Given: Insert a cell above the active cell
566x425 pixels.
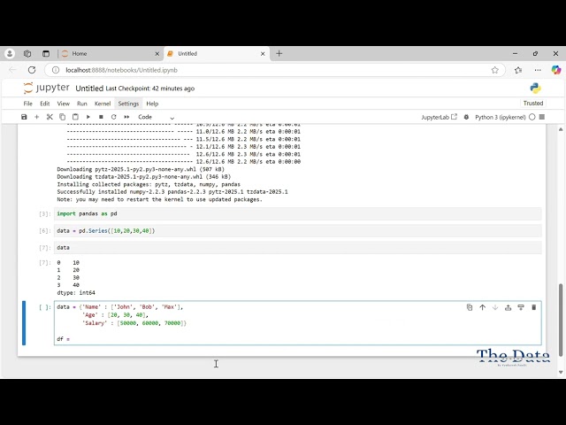Looking at the screenshot, I should click(508, 307).
